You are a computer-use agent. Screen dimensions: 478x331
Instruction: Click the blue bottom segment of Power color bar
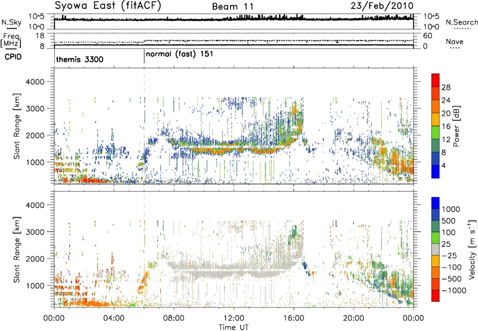436,171
